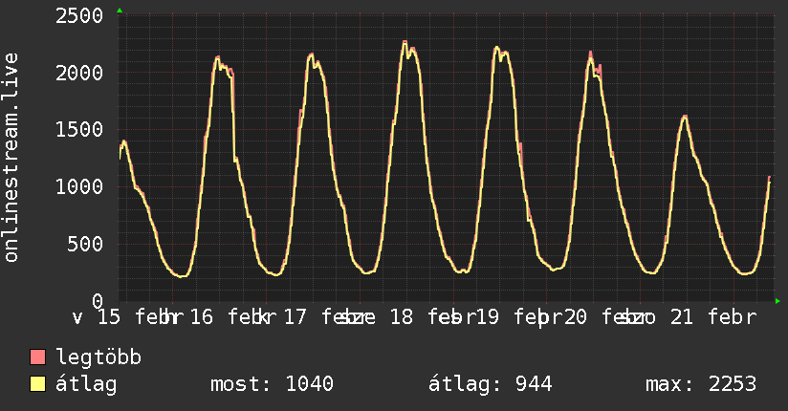Click the green arrow ending the X axis
The width and height of the screenshot is (788, 411).
click(x=778, y=301)
